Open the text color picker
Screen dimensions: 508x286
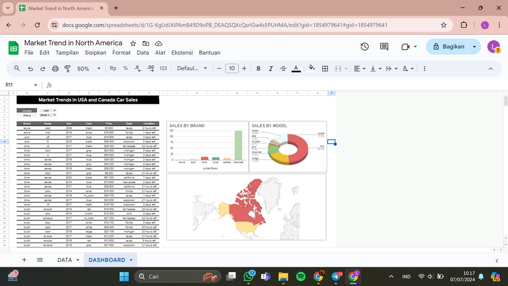point(296,68)
